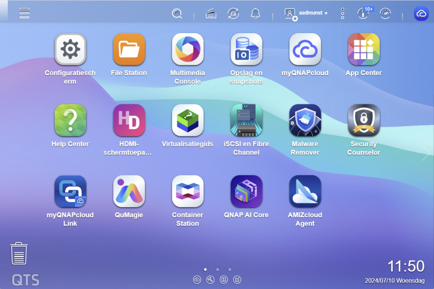Open Opslag en snapshots
Screen dimensions: 434x289
(x=246, y=49)
